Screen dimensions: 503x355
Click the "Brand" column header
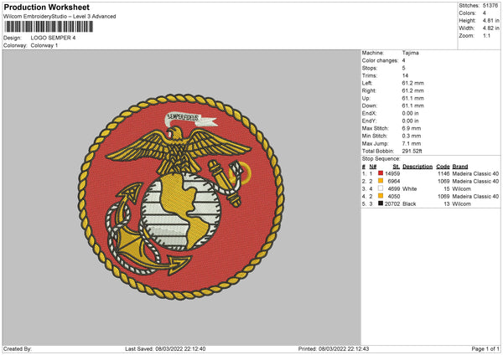(x=460, y=167)
